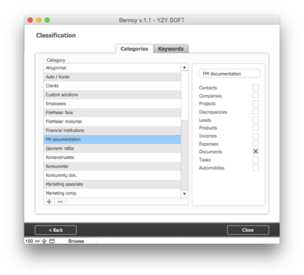
Task: Toggle the status toolbar icon at bottom
Action: [x=51, y=241]
